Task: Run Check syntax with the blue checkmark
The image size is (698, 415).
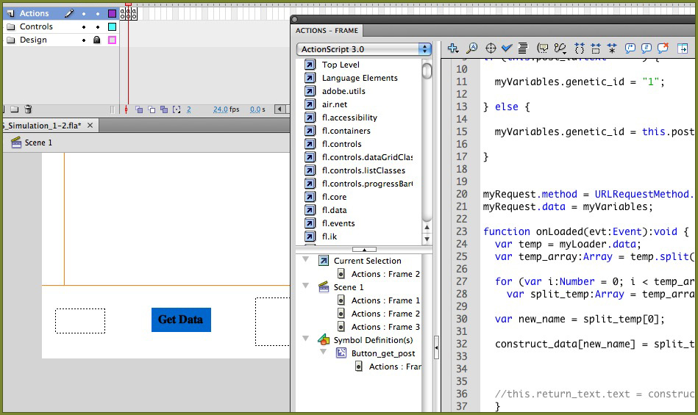Action: point(507,48)
